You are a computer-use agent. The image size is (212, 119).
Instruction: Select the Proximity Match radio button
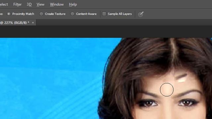click(9, 14)
